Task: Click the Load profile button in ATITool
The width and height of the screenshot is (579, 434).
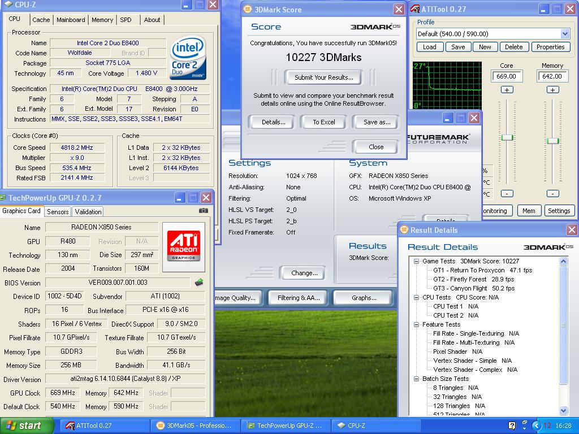Action: click(430, 47)
